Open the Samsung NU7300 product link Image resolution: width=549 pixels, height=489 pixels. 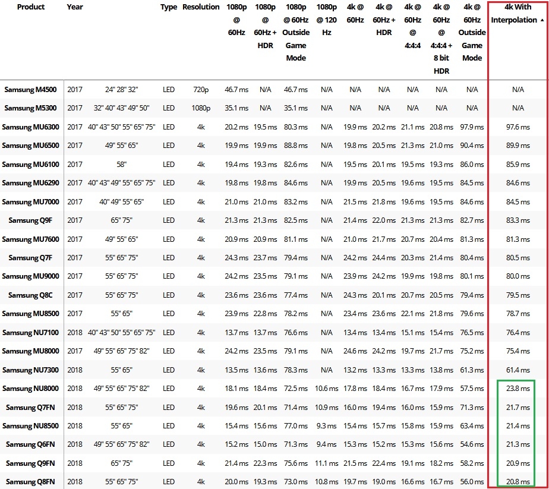coord(30,370)
